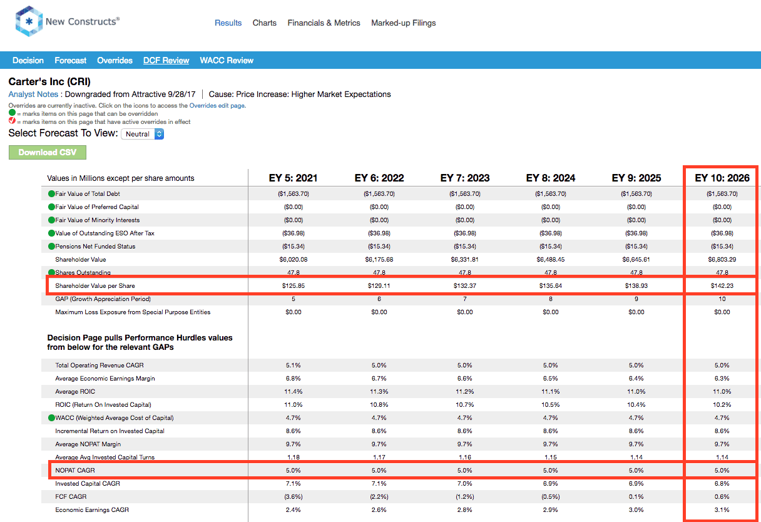Click the red check legend icon for active overrides
This screenshot has width=761, height=522.
coord(12,121)
